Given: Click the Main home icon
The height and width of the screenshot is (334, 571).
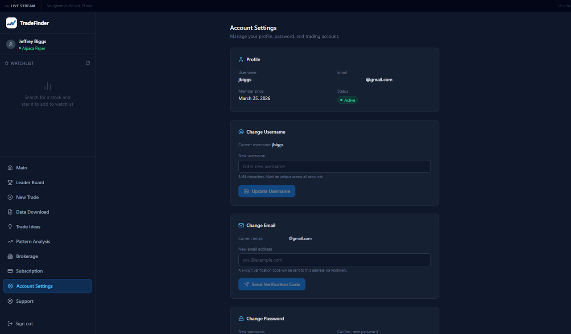Looking at the screenshot, I should pos(10,168).
